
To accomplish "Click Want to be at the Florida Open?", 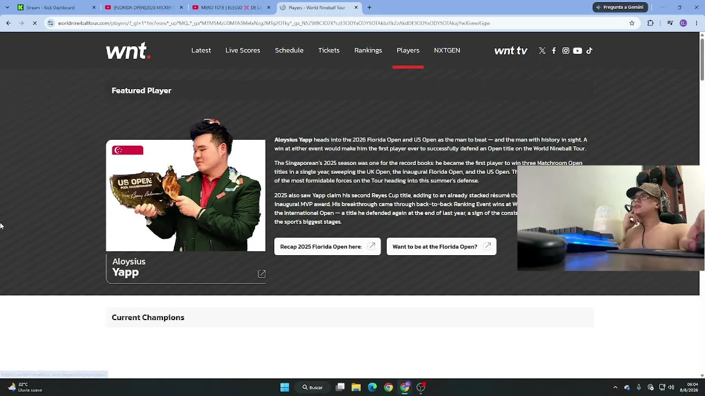I will 441,246.
